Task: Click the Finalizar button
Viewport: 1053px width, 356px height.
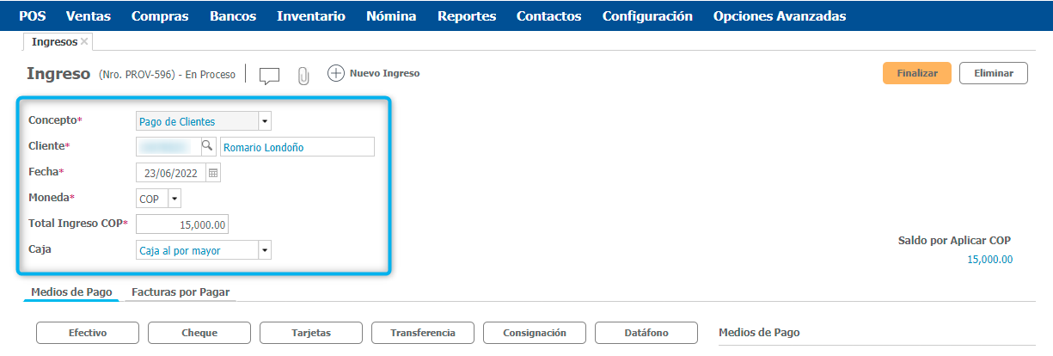Action: (916, 74)
